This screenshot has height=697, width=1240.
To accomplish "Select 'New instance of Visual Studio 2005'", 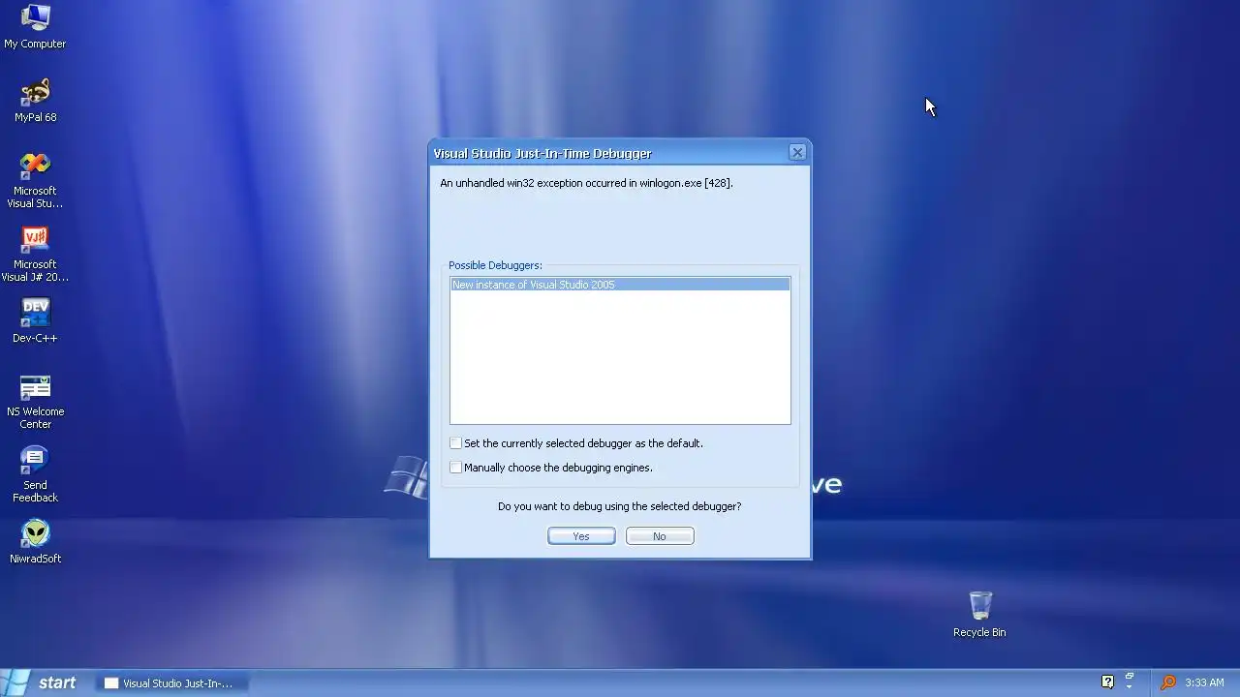I will point(620,285).
